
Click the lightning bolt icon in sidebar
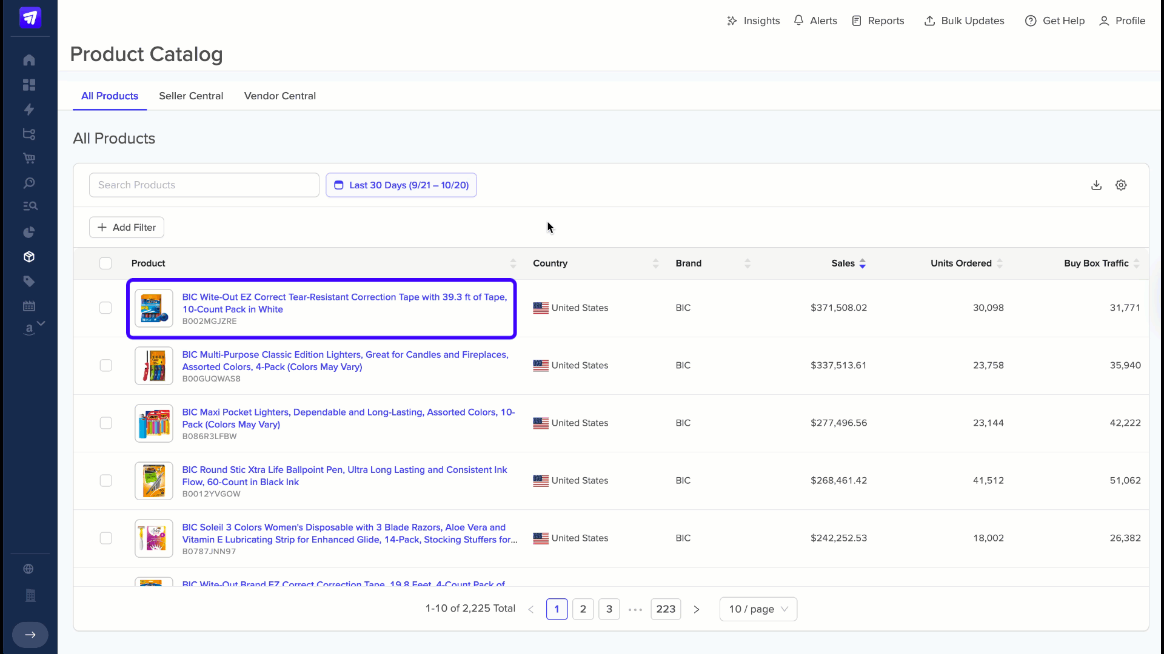[29, 110]
